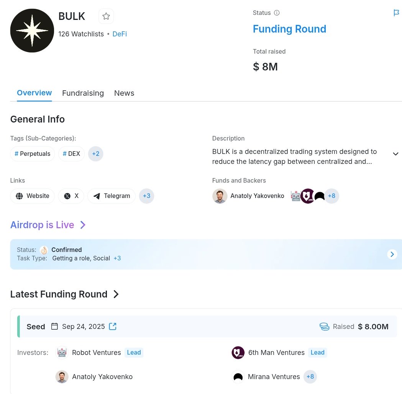Open the Airdrop is Live heading
Screen dimensions: 402x394
point(42,225)
